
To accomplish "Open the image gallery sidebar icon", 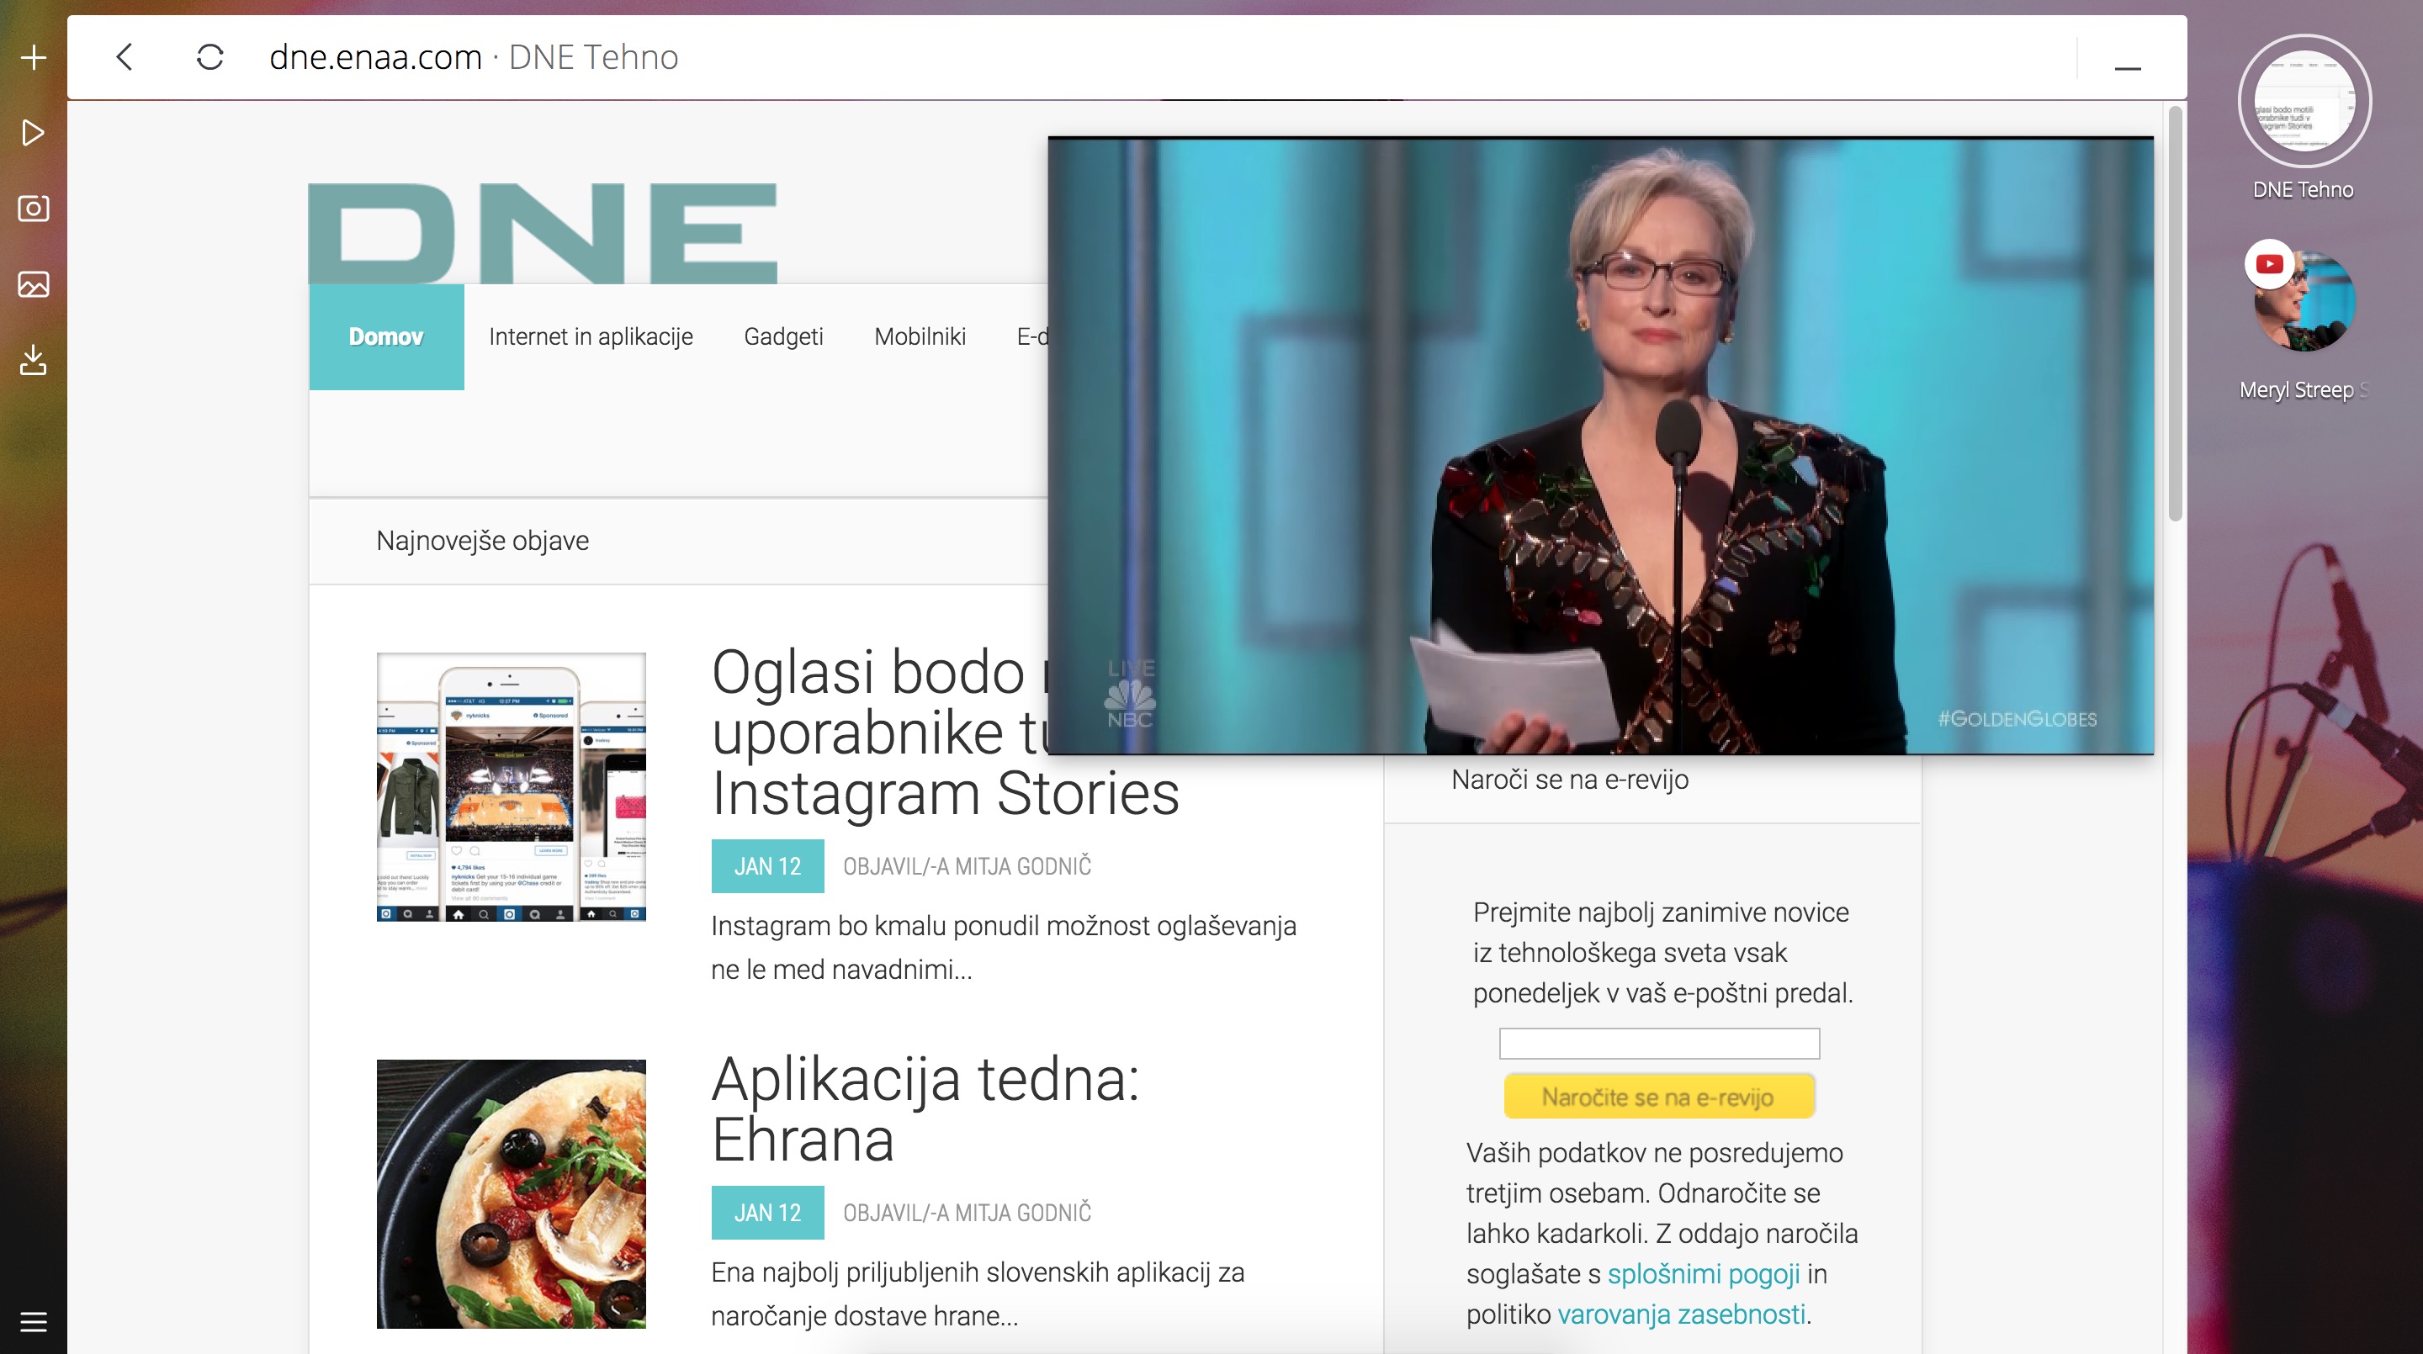I will click(x=34, y=284).
